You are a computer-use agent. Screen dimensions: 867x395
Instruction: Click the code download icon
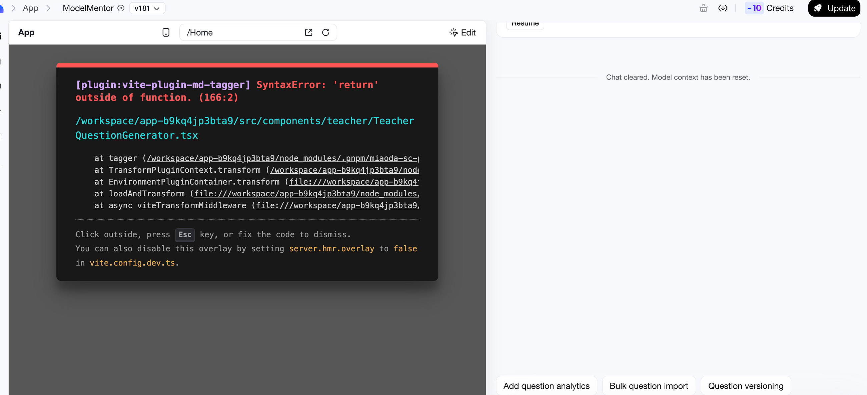pyautogui.click(x=723, y=8)
